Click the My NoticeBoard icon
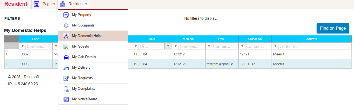 66,99
